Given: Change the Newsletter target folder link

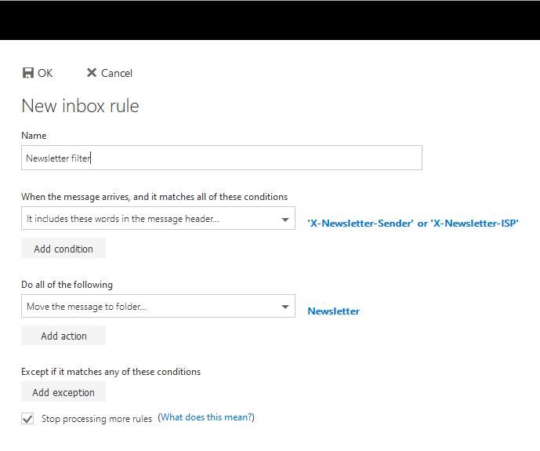Looking at the screenshot, I should tap(333, 311).
